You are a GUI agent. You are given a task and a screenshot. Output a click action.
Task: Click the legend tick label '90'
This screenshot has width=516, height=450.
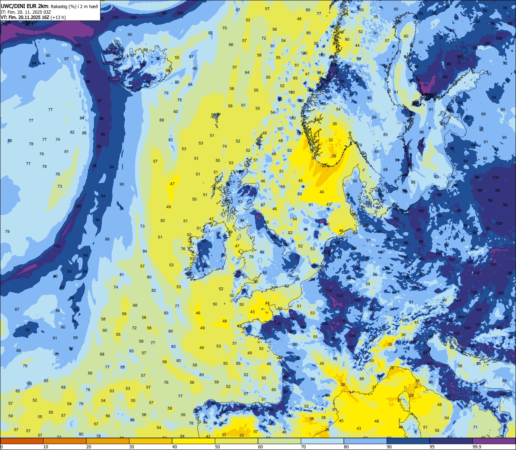click(x=389, y=447)
